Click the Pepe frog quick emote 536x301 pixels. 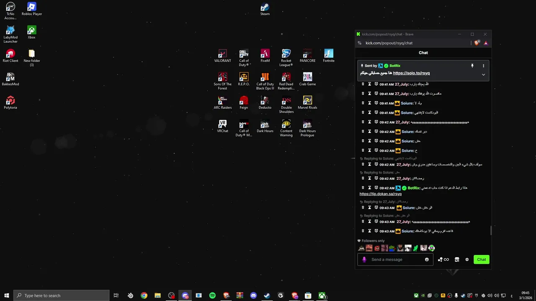[392, 248]
